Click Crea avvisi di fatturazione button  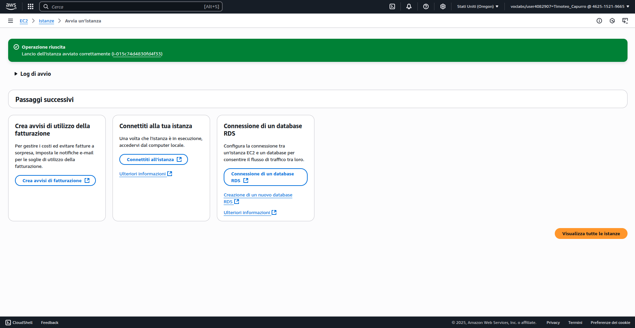click(55, 180)
